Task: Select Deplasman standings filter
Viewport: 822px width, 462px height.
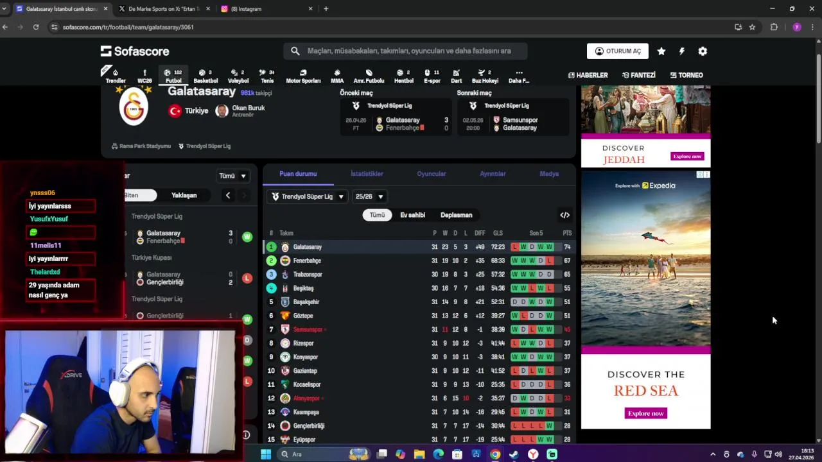Action: tap(457, 215)
